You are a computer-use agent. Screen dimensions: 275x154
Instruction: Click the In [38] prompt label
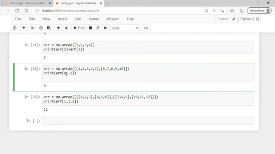pos(32,68)
